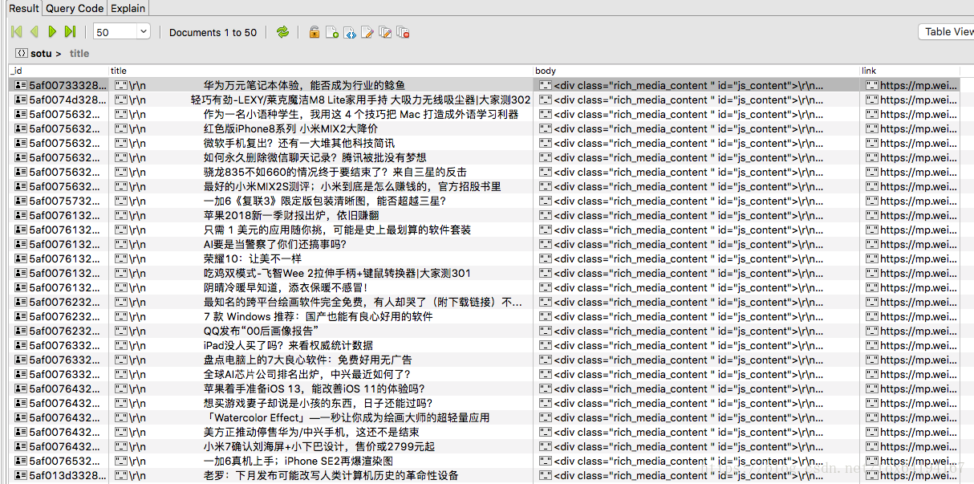Select title 7 款 Windows 推荐
The height and width of the screenshot is (484, 974).
point(318,316)
